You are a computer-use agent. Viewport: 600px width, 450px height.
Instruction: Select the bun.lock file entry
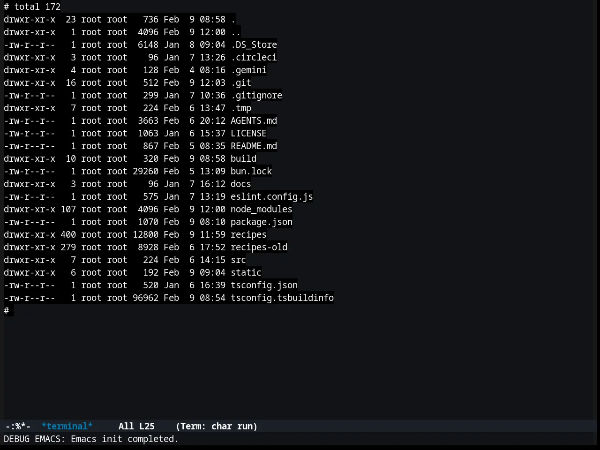pos(251,171)
